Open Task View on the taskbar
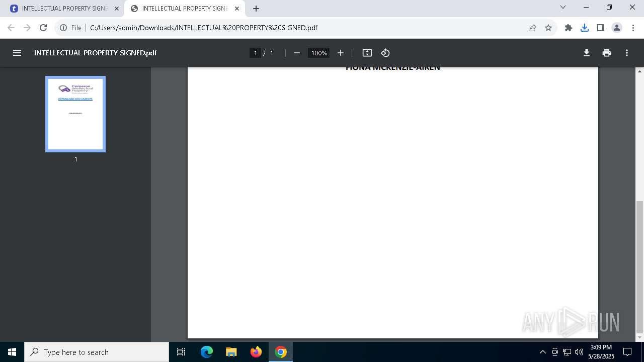The image size is (644, 362). [181, 352]
